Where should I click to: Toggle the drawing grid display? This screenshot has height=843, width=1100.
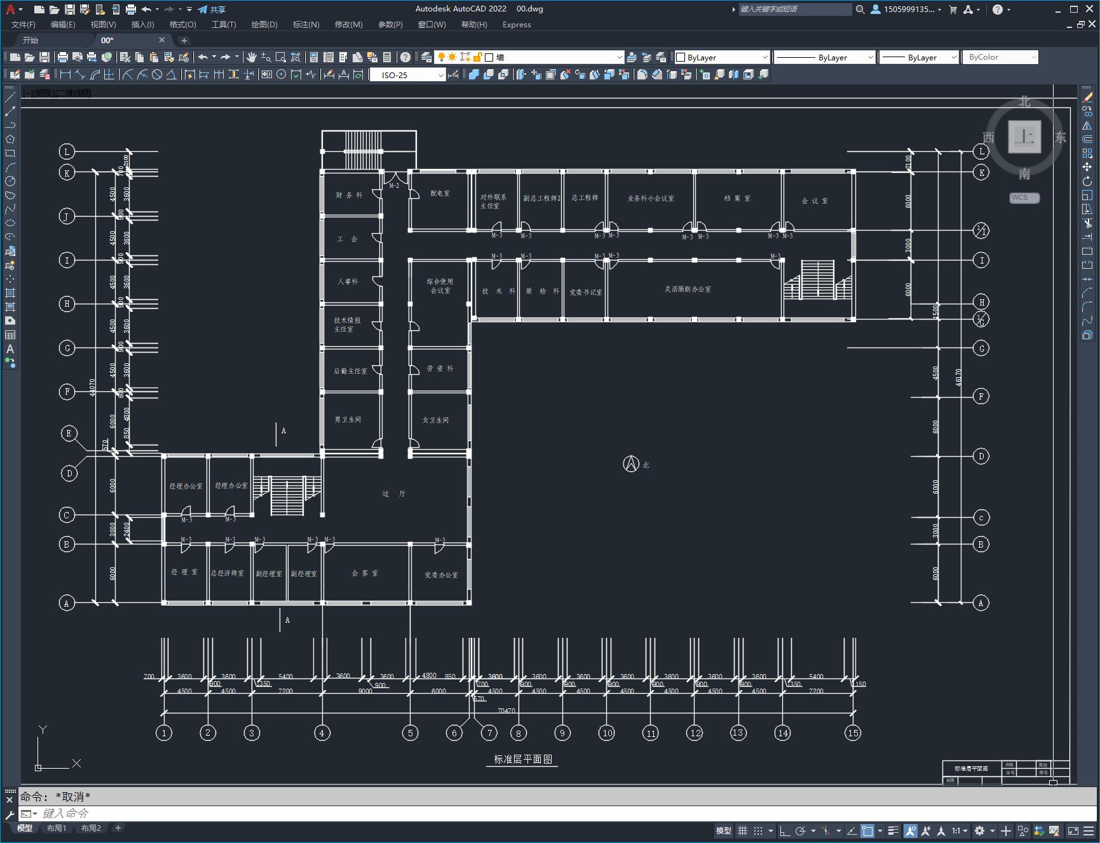(x=742, y=830)
